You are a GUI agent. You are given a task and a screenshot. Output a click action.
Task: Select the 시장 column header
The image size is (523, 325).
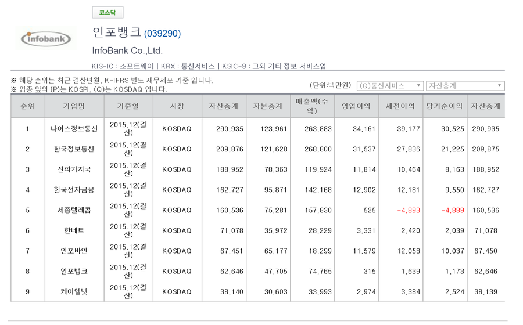177,106
